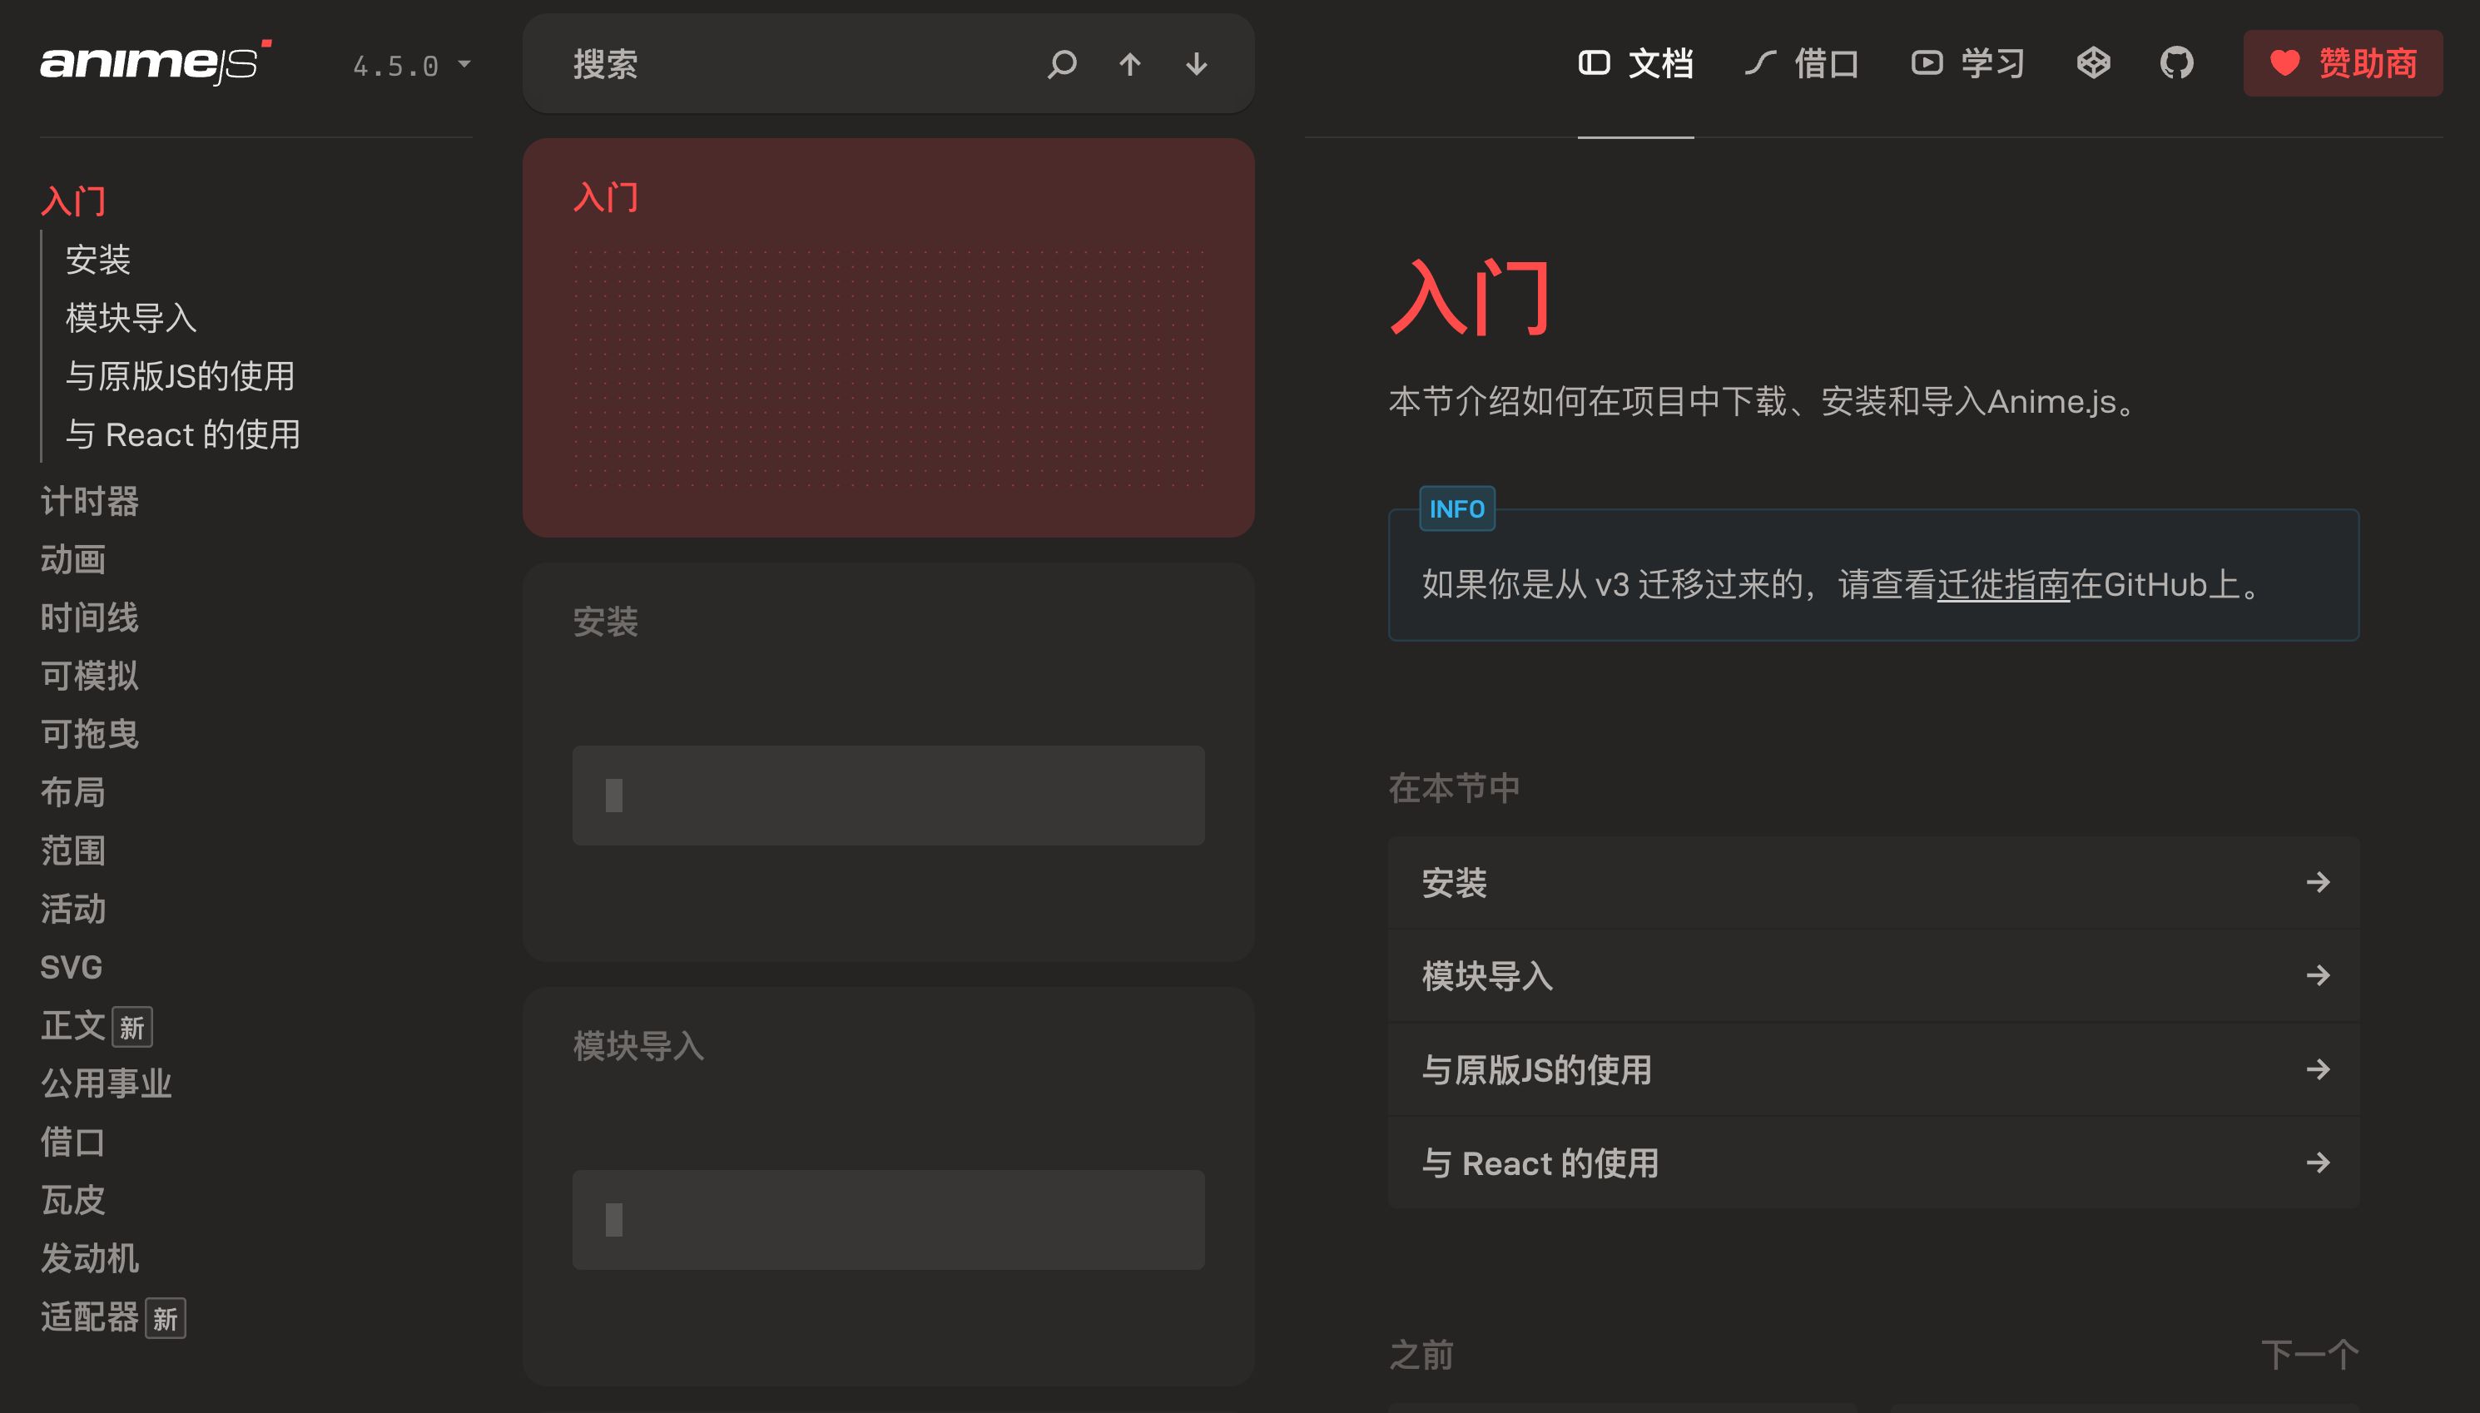The width and height of the screenshot is (2480, 1413).
Task: Select the 安装 preview card
Action: pos(889,761)
